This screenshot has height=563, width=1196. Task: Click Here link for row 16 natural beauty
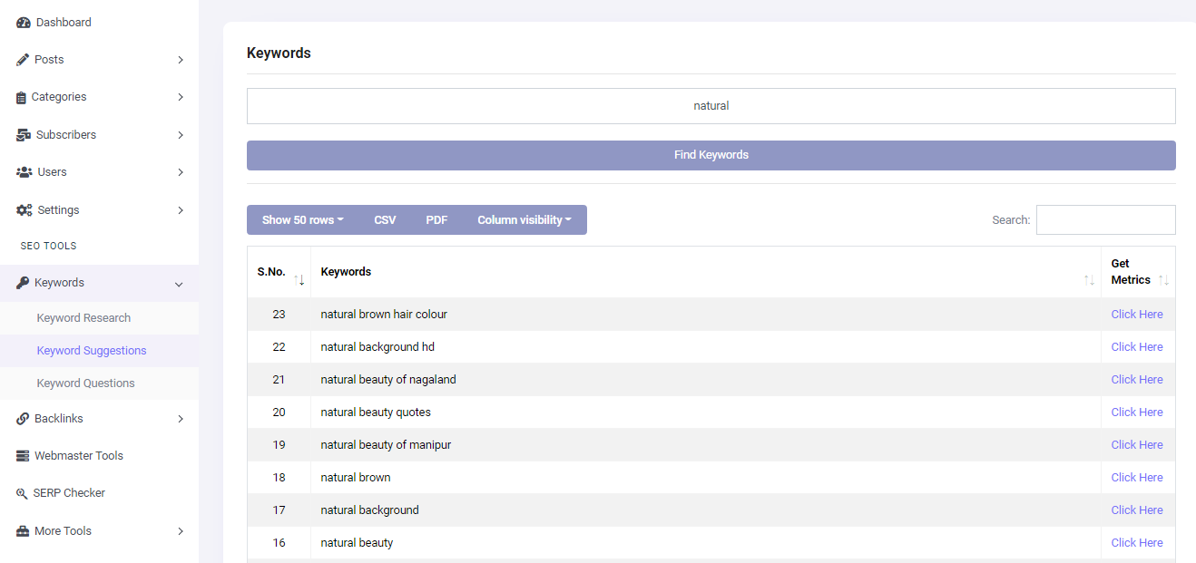pyautogui.click(x=1137, y=543)
